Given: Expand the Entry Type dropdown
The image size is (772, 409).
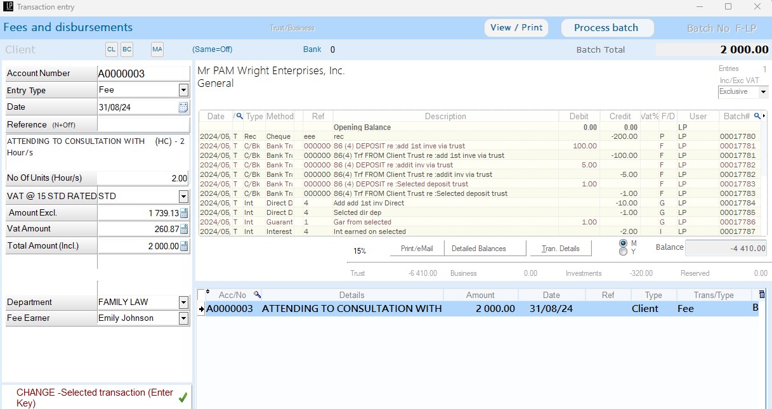Looking at the screenshot, I should coord(183,91).
